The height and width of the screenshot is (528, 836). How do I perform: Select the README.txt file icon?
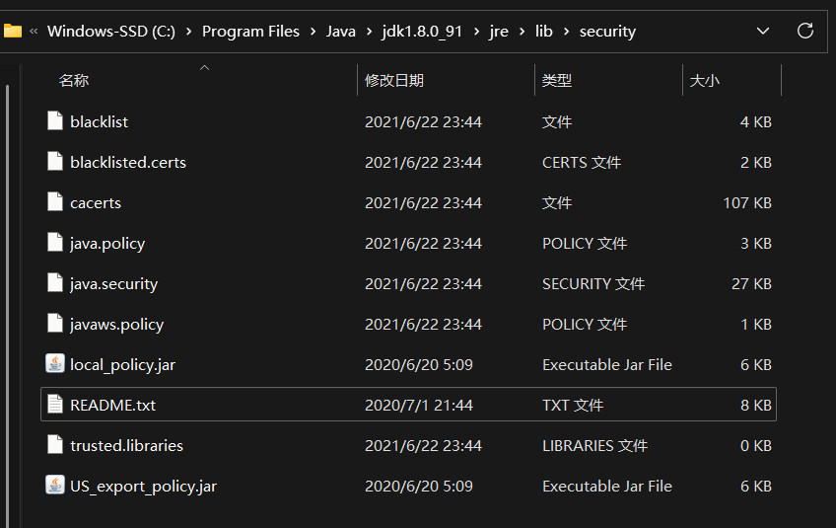(55, 405)
